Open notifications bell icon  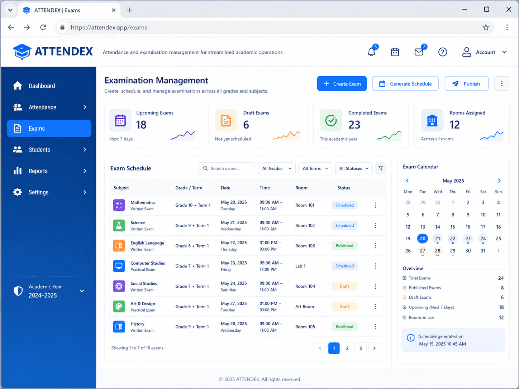point(371,52)
